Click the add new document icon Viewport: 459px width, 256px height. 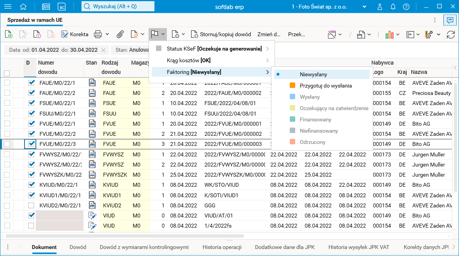[x=9, y=34]
